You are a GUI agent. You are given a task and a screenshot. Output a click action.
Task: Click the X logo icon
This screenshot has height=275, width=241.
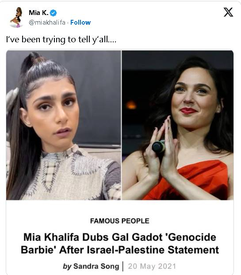pos(228,12)
